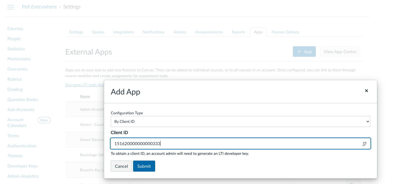Open View App Center
This screenshot has width=410, height=184.
pos(340,52)
